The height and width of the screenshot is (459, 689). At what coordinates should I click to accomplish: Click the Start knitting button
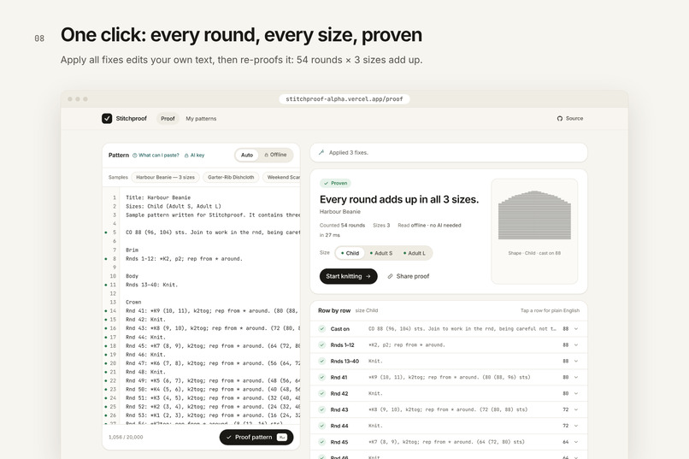click(349, 276)
